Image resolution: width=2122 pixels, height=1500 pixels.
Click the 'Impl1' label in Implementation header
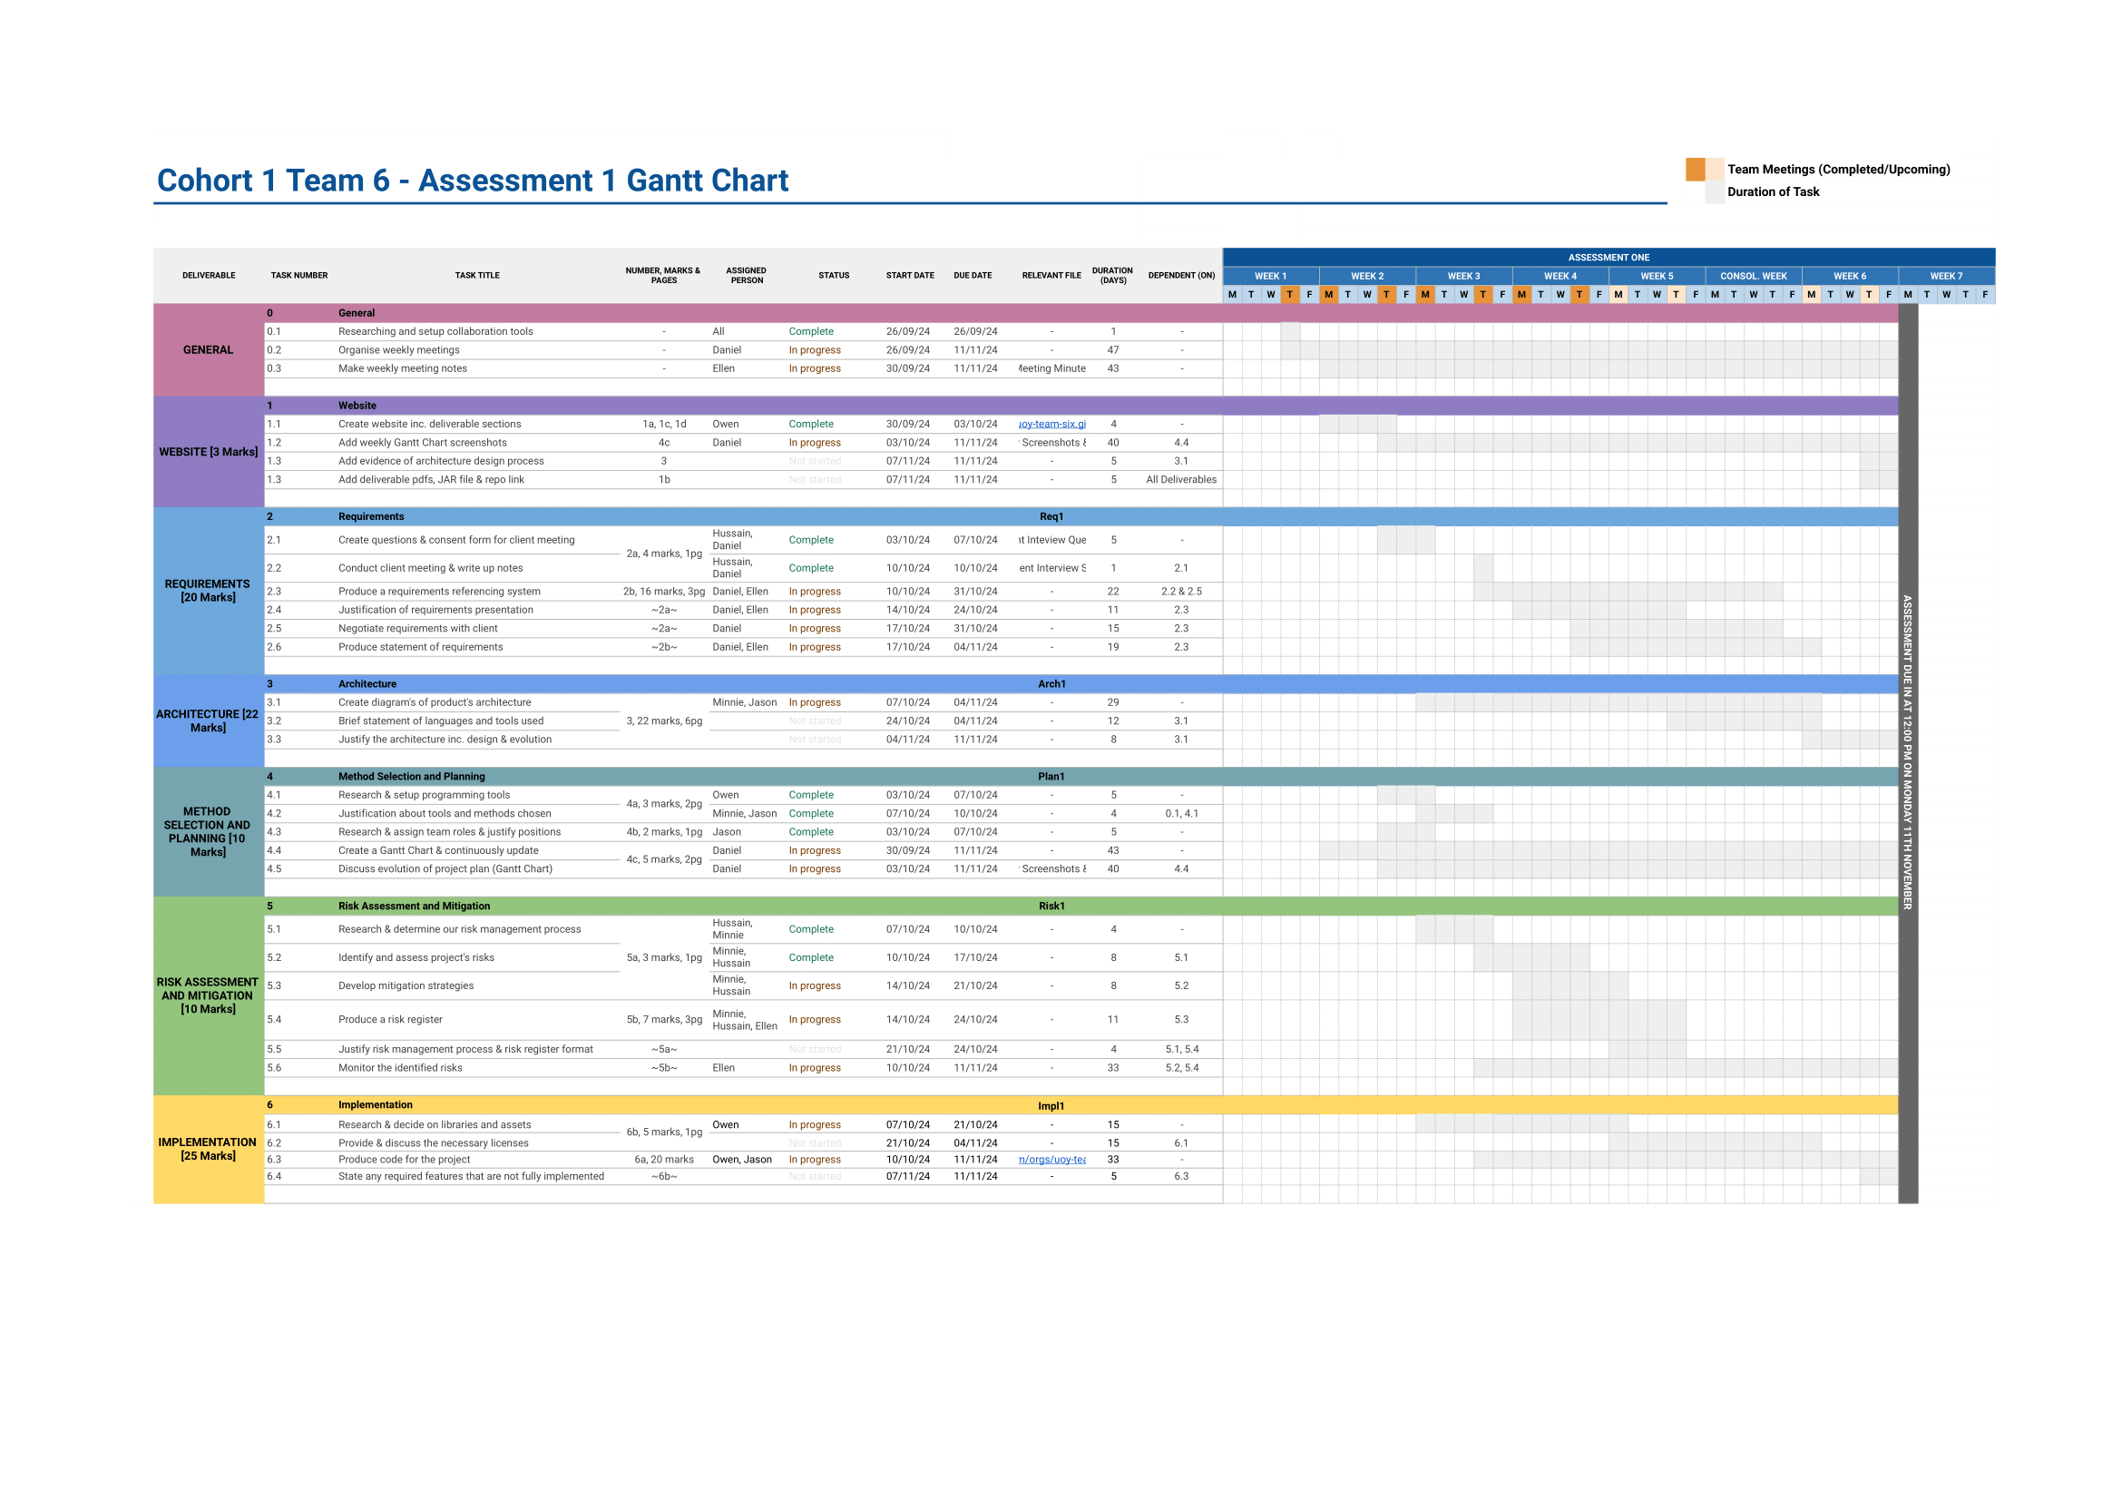point(1051,1106)
